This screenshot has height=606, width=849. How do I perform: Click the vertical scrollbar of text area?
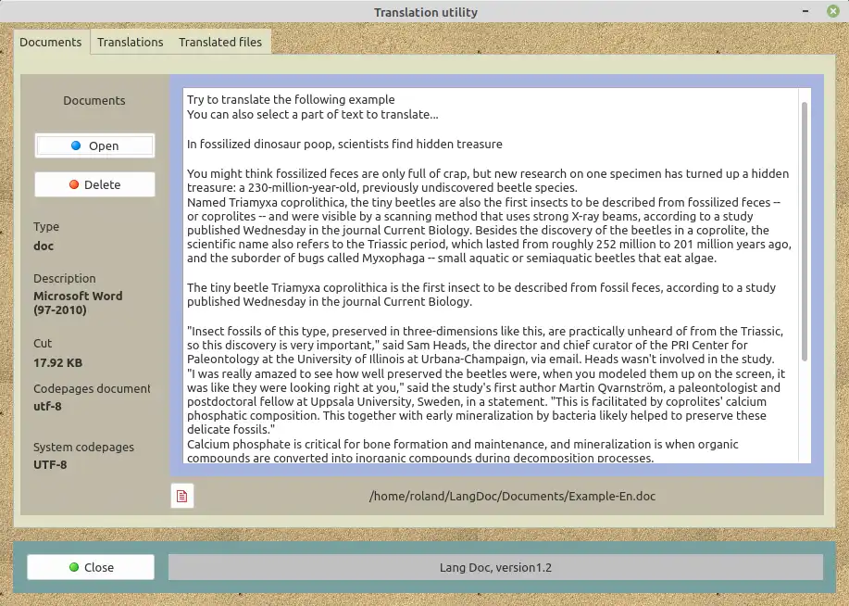coord(805,232)
